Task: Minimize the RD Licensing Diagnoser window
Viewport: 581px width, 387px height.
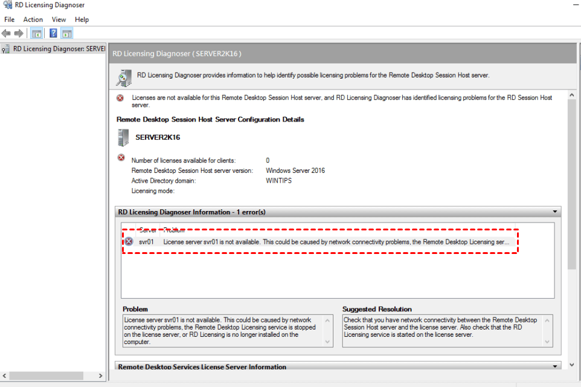Action: pos(575,5)
